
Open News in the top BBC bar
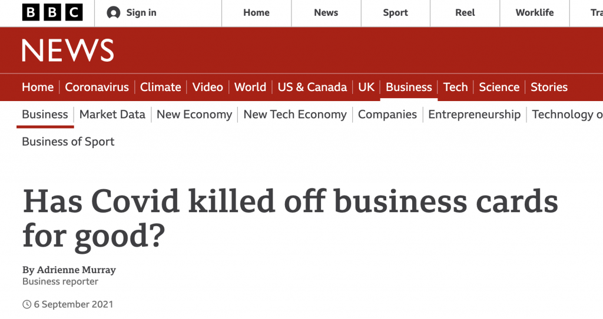[326, 13]
